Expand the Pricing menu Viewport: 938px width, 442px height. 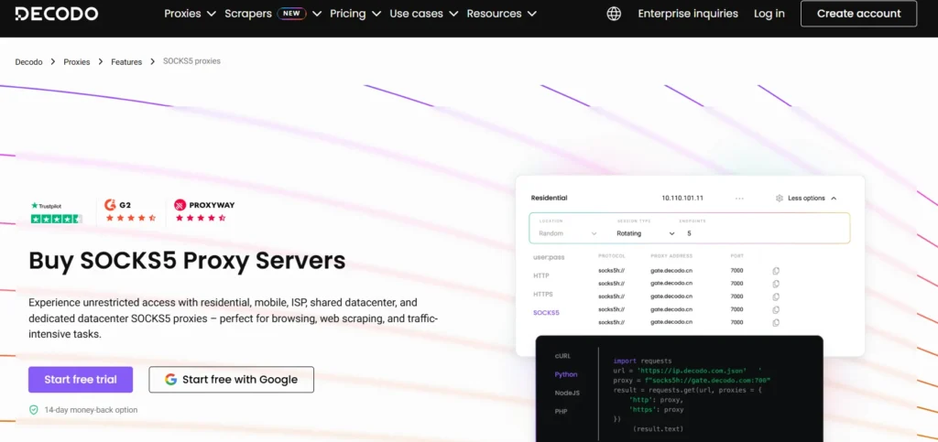click(355, 14)
